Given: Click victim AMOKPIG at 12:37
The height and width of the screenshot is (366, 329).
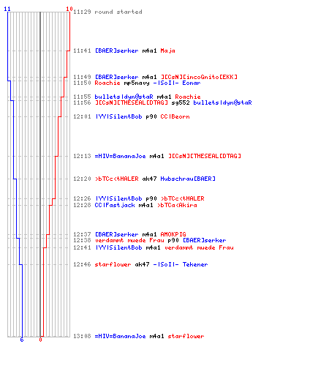Looking at the screenshot, I should pos(173,234).
